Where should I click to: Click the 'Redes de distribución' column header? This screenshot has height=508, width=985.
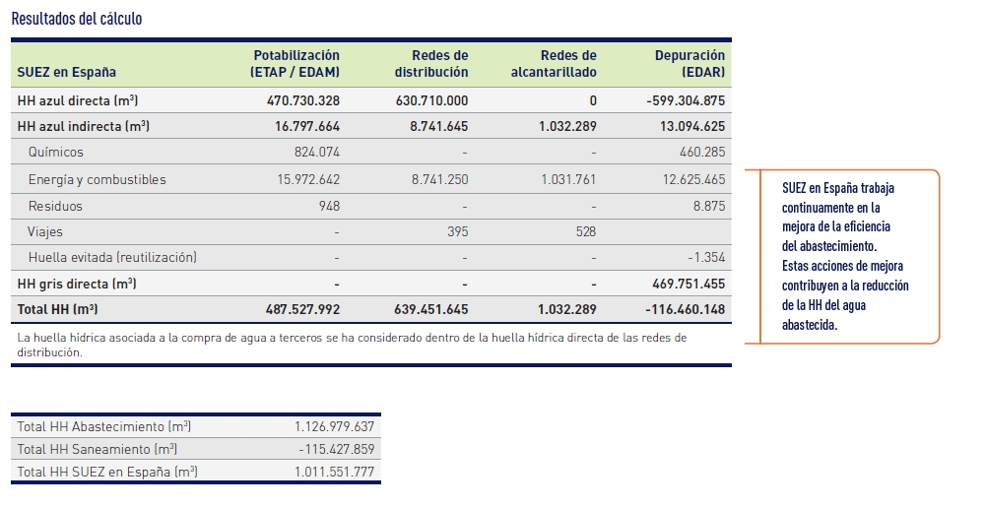431,63
